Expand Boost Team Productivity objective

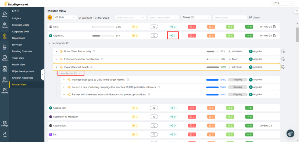point(56,51)
